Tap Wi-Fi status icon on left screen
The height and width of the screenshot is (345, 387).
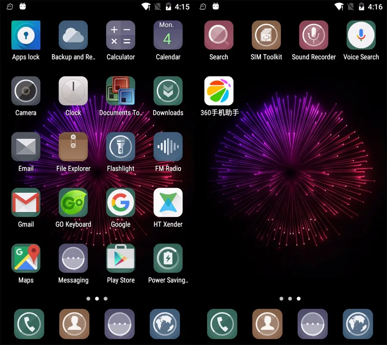pos(146,6)
